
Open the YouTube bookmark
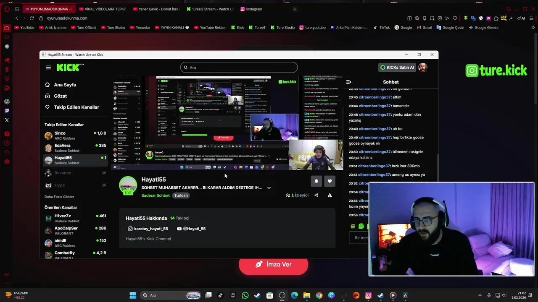(24, 27)
